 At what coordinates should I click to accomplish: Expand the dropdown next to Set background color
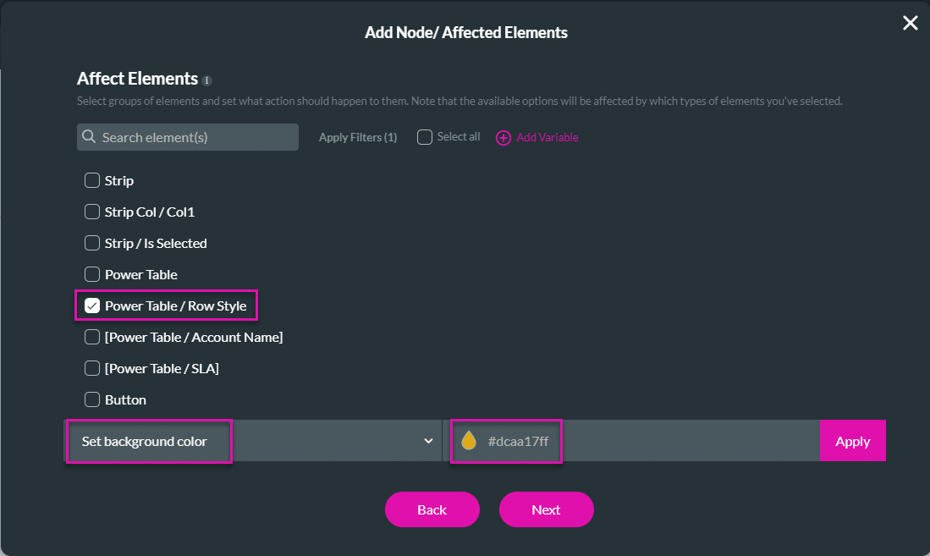click(x=426, y=440)
